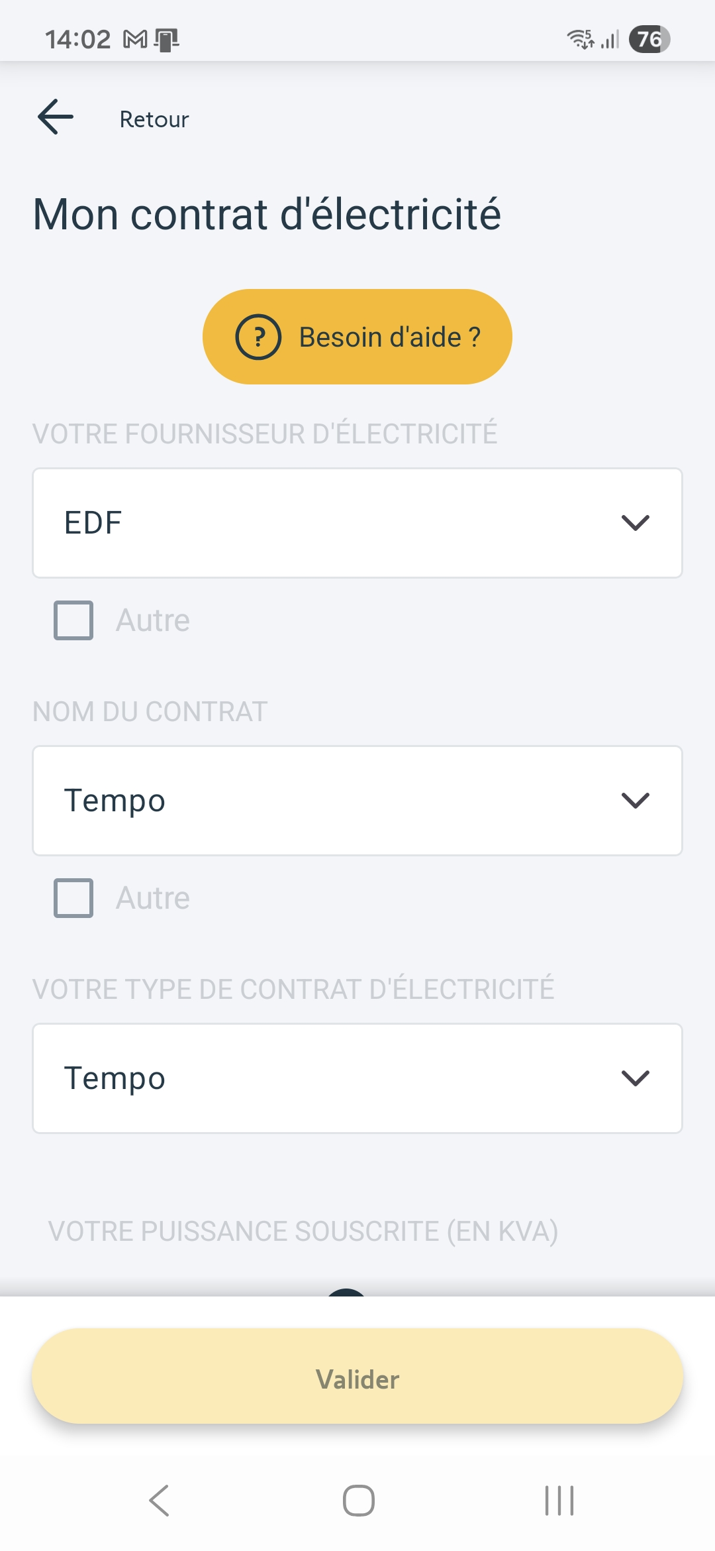The image size is (715, 1551).
Task: Tap the Android home navigation icon
Action: (358, 1501)
